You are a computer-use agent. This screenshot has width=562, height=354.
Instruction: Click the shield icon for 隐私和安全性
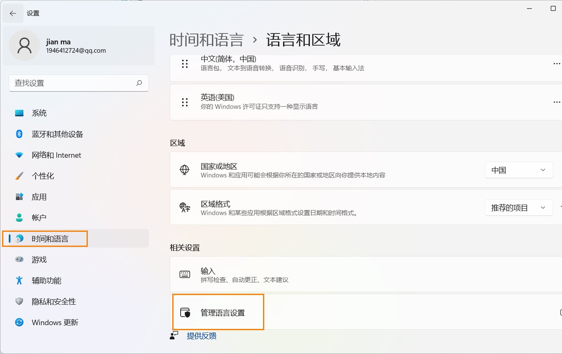(x=19, y=301)
